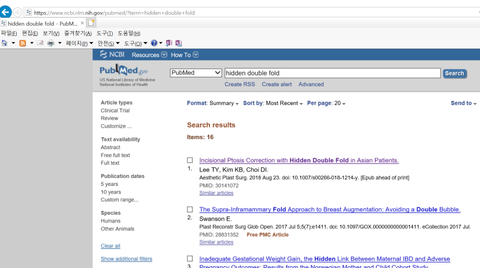The image size is (480, 268).
Task: Open the 도구(T) menu in menu bar
Action: (104, 34)
